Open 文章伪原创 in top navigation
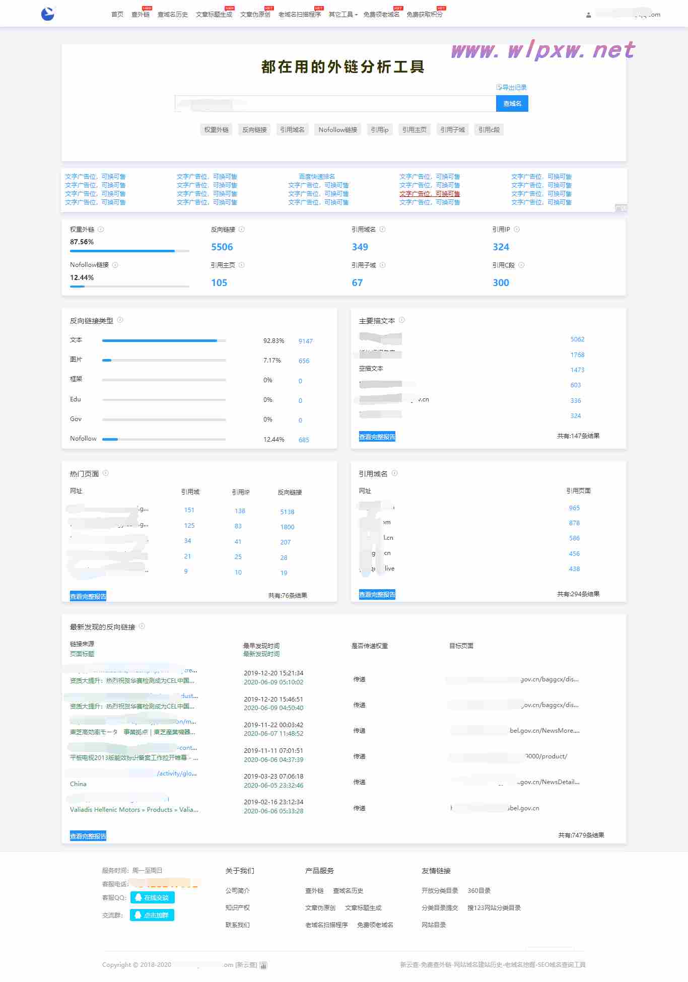This screenshot has height=982, width=688. coord(255,15)
